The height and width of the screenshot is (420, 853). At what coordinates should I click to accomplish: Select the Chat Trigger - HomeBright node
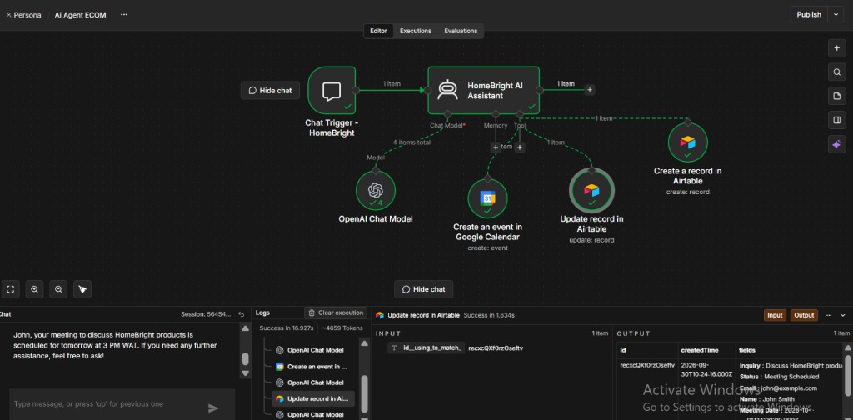(x=332, y=90)
